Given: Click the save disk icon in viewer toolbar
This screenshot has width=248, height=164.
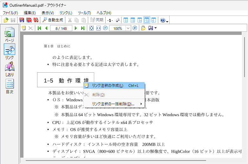Looking at the screenshot, I should [151, 28].
